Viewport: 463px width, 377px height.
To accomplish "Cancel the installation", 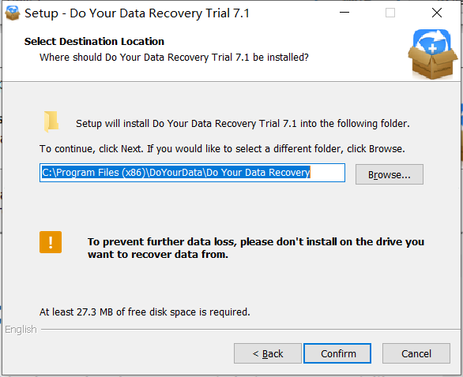I will 416,353.
